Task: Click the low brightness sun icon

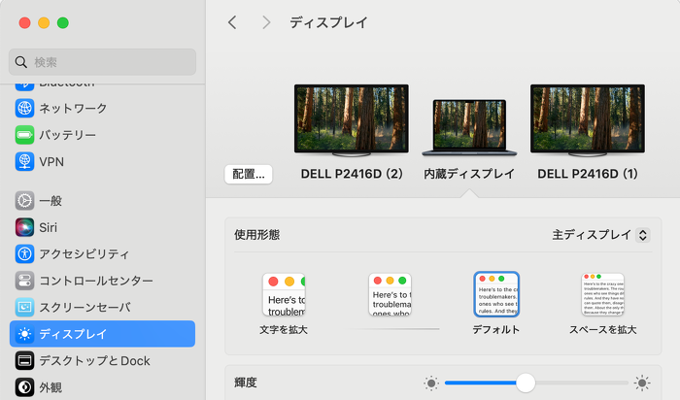Action: click(x=431, y=383)
